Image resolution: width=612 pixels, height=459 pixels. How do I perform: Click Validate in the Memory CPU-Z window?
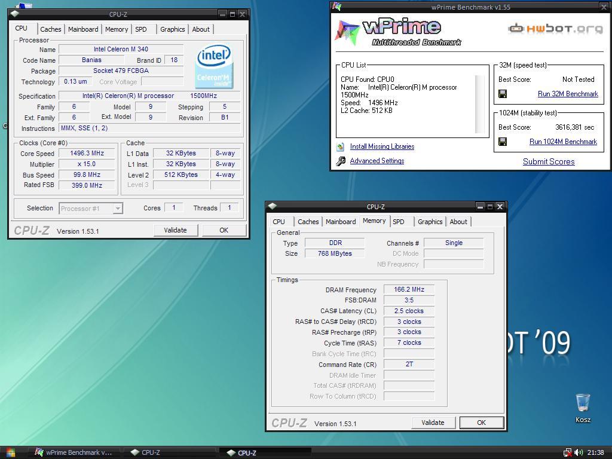(433, 423)
